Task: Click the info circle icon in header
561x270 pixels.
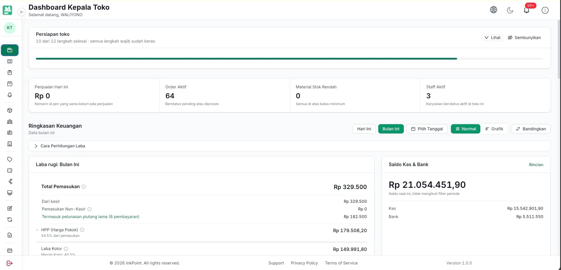Action: pyautogui.click(x=545, y=10)
